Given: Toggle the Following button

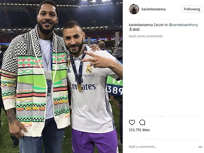Looking at the screenshot, I should 192,9.
